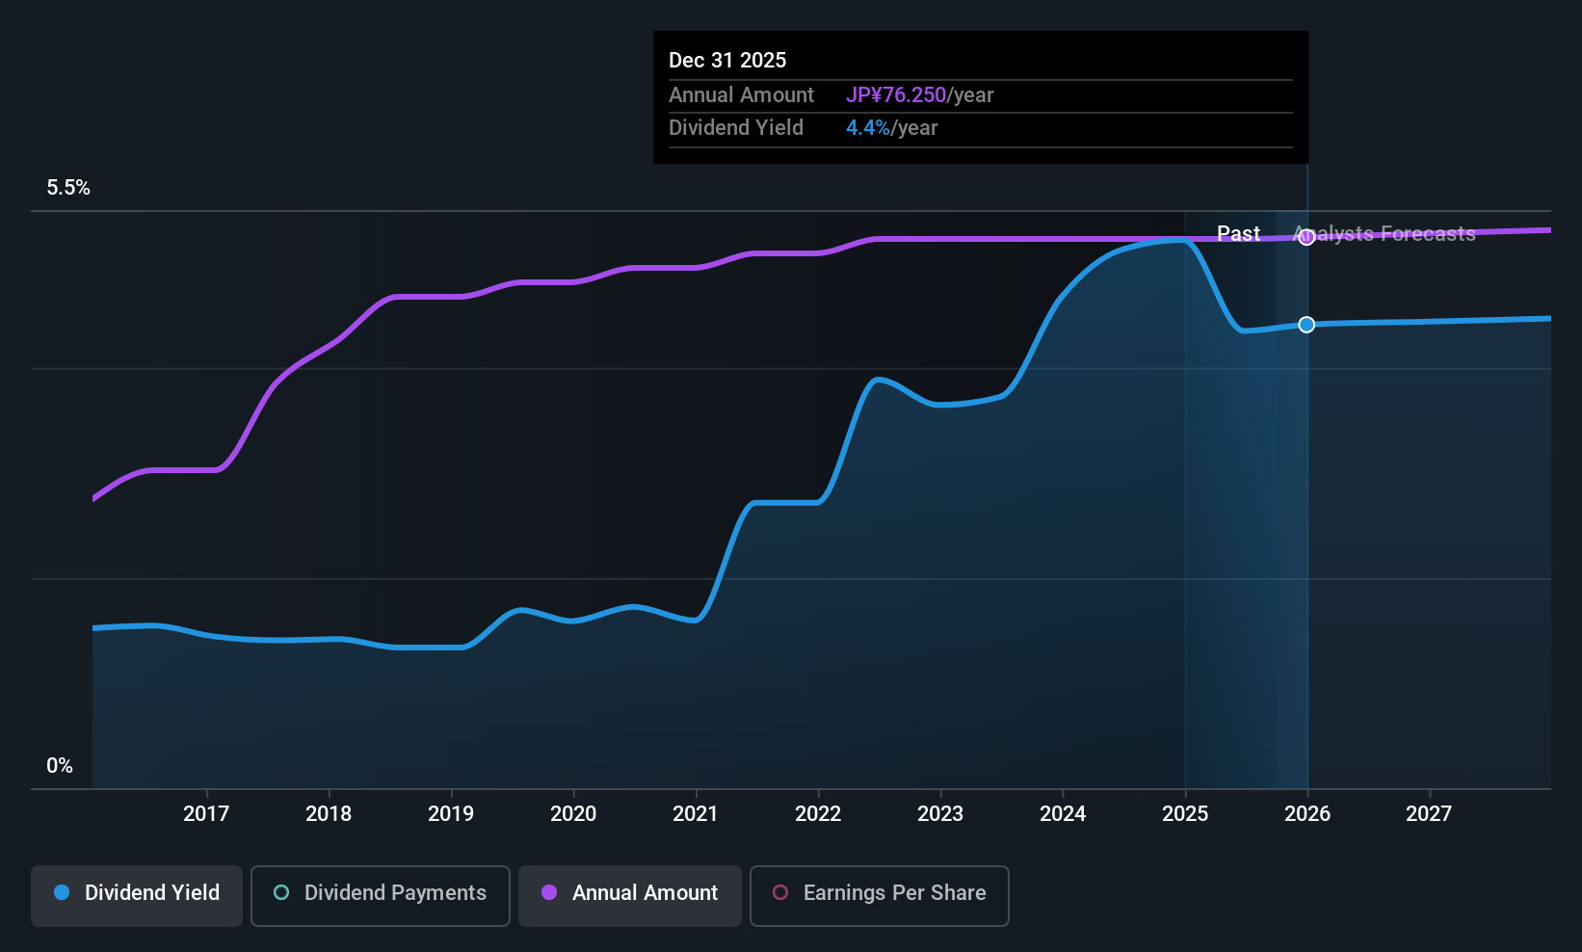Click the blue Dividend Yield legend dot

coord(62,892)
